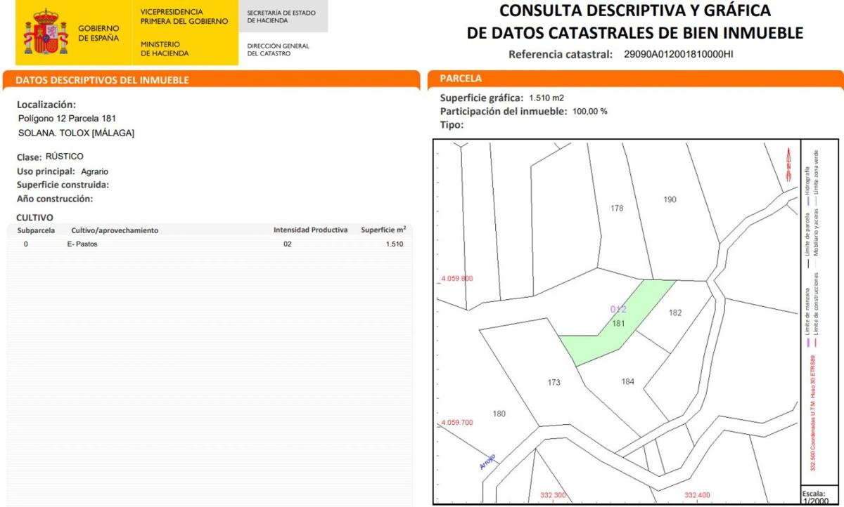Select parcel 173 on the map
844x507 pixels.
coord(554,383)
